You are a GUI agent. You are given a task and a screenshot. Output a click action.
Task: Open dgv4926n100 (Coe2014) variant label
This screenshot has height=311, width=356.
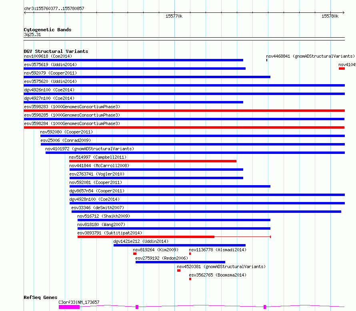click(x=49, y=90)
